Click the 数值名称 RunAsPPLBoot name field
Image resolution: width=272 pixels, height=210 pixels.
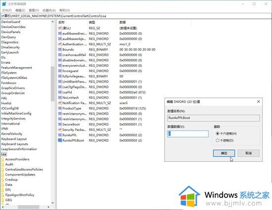tap(214, 118)
